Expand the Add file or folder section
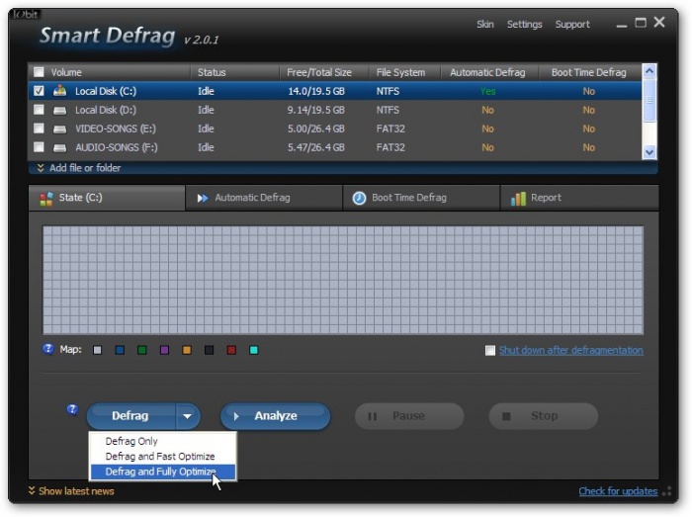This screenshot has width=692, height=517. (x=78, y=168)
